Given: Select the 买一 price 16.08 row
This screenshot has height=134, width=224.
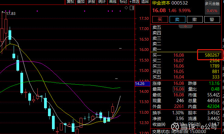Looking at the screenshot, I should (179, 55).
